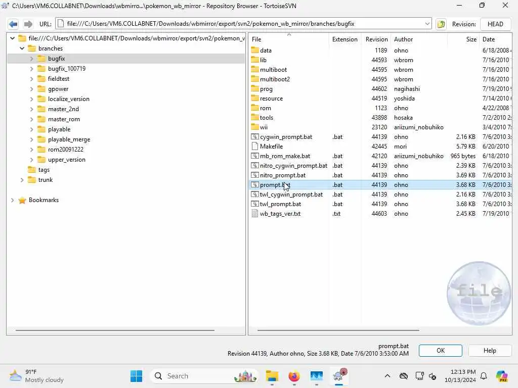
Task: Click the Bookmarks star icon
Action: [22, 200]
